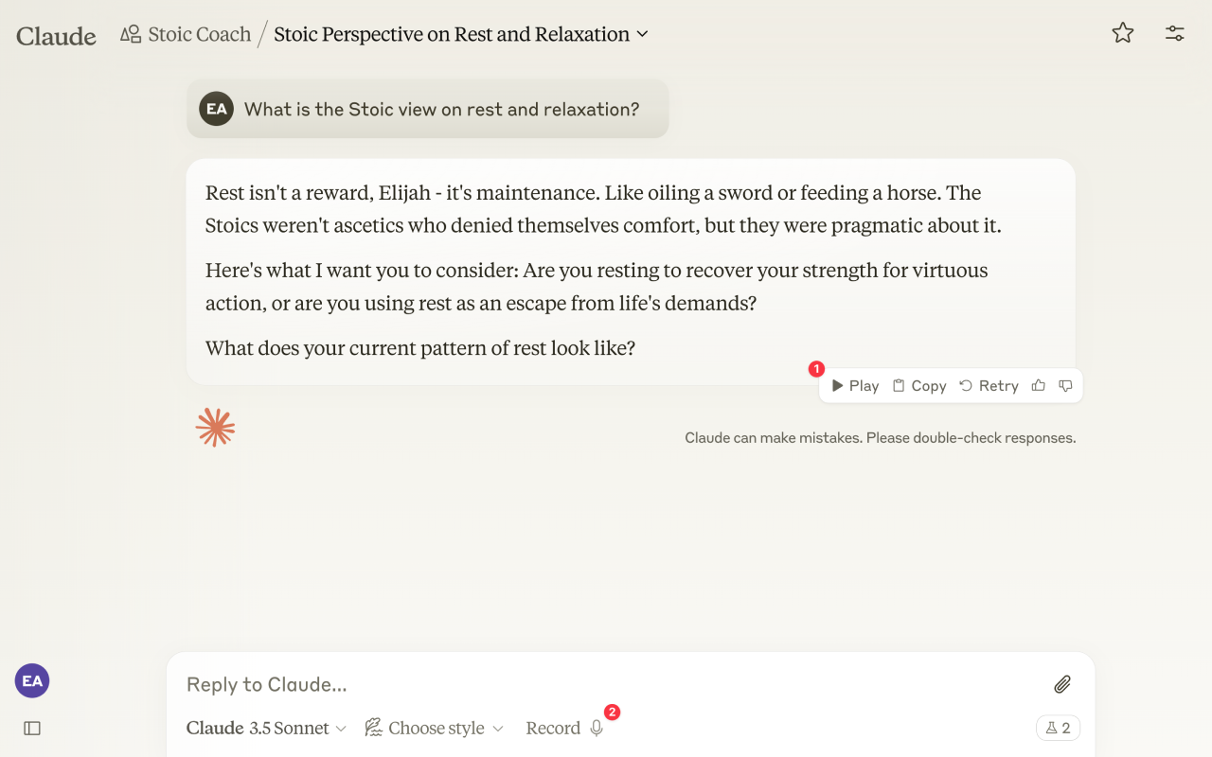Click the paperclip attach file icon
1212x757 pixels.
point(1062,684)
